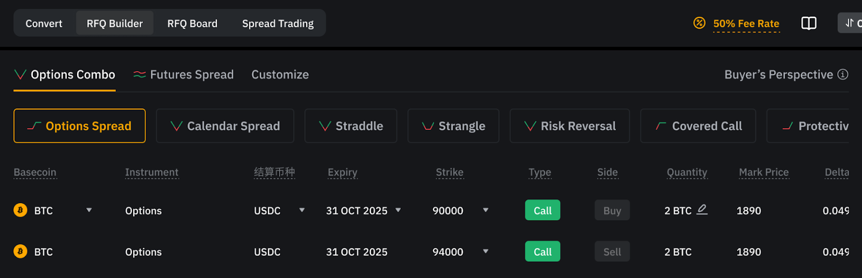Click the Buyer's Perspective info icon
This screenshot has width=862, height=278.
[843, 74]
